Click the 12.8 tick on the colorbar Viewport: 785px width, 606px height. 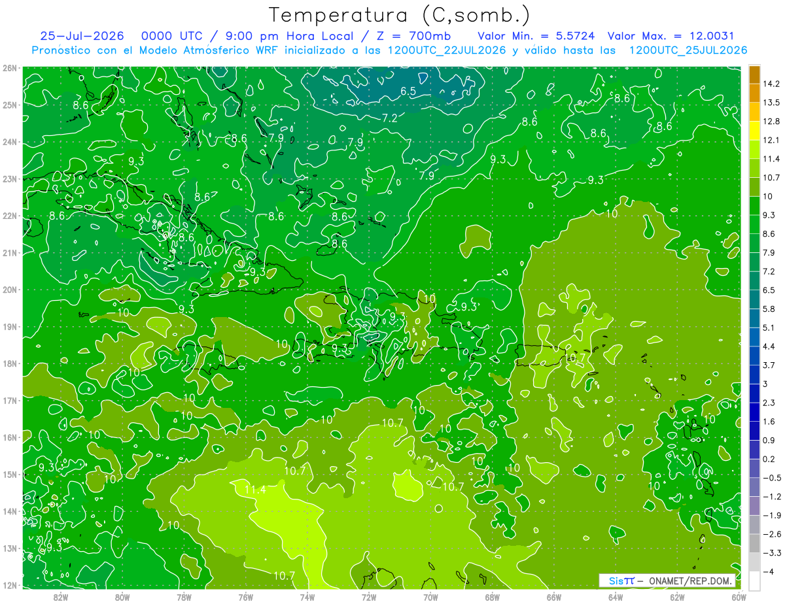click(x=771, y=121)
